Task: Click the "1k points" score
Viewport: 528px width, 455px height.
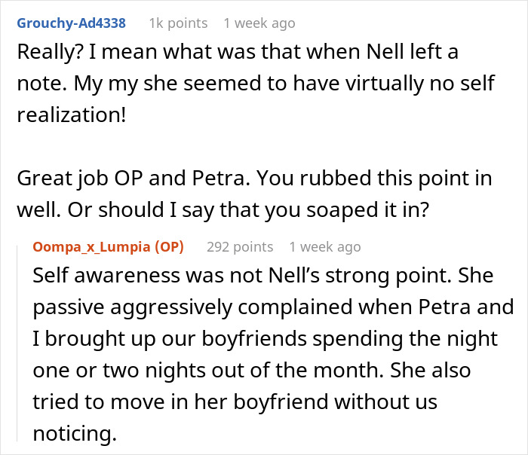Action: [178, 23]
